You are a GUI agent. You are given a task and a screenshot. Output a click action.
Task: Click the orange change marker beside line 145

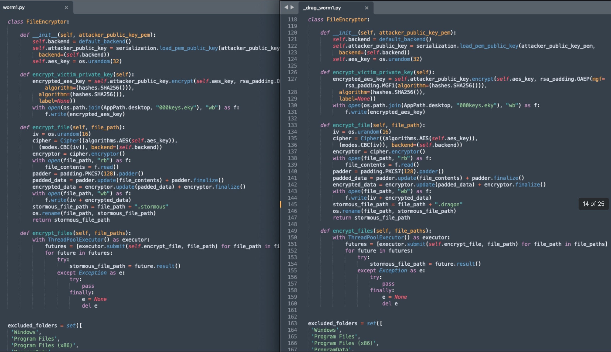[x=281, y=204]
